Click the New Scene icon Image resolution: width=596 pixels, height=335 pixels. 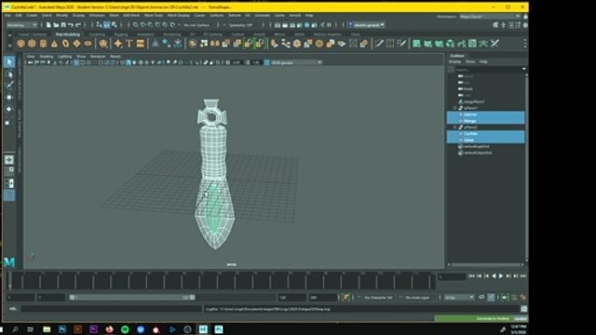[x=48, y=25]
